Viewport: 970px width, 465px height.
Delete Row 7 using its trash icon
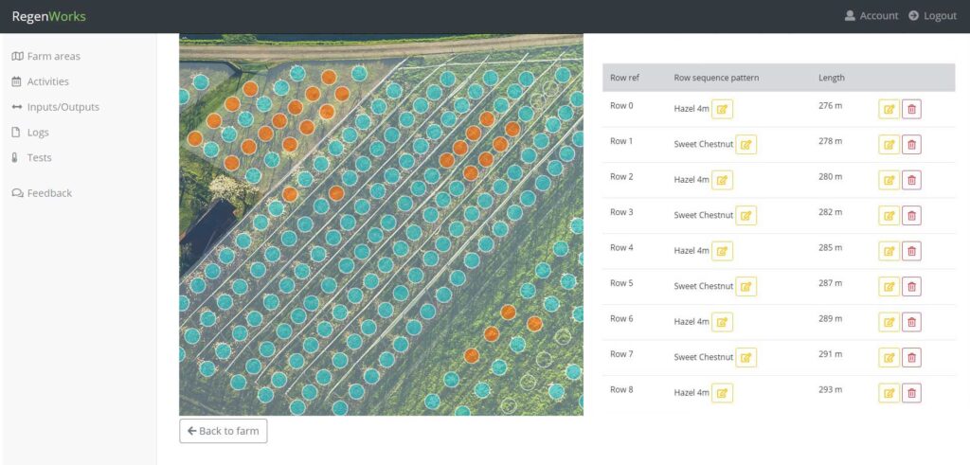pyautogui.click(x=911, y=357)
